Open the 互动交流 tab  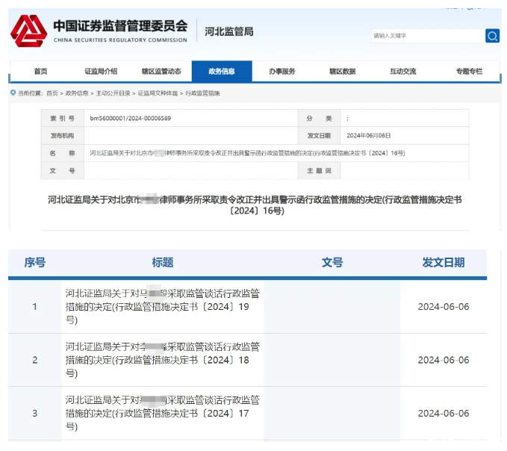point(402,72)
